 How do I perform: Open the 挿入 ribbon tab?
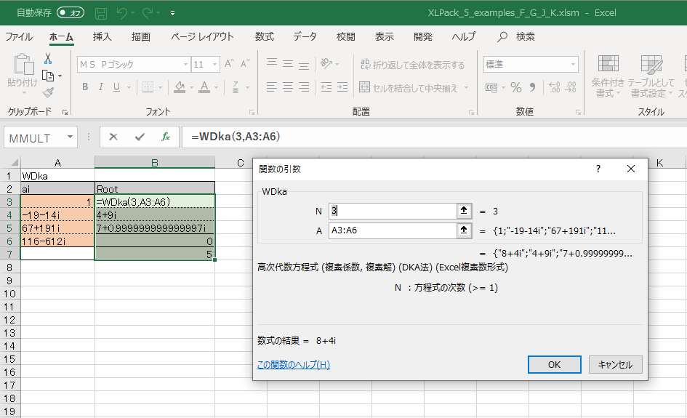(103, 36)
